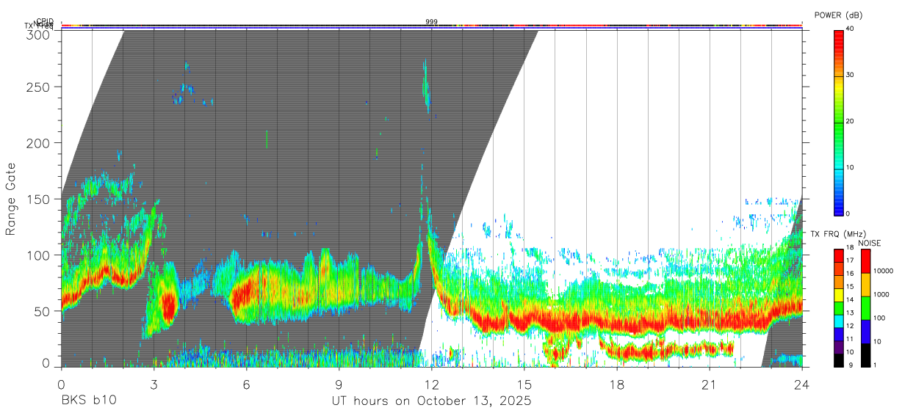This screenshot has width=902, height=416.
Task: Click the BKS b10 radar beam label
Action: tap(88, 401)
